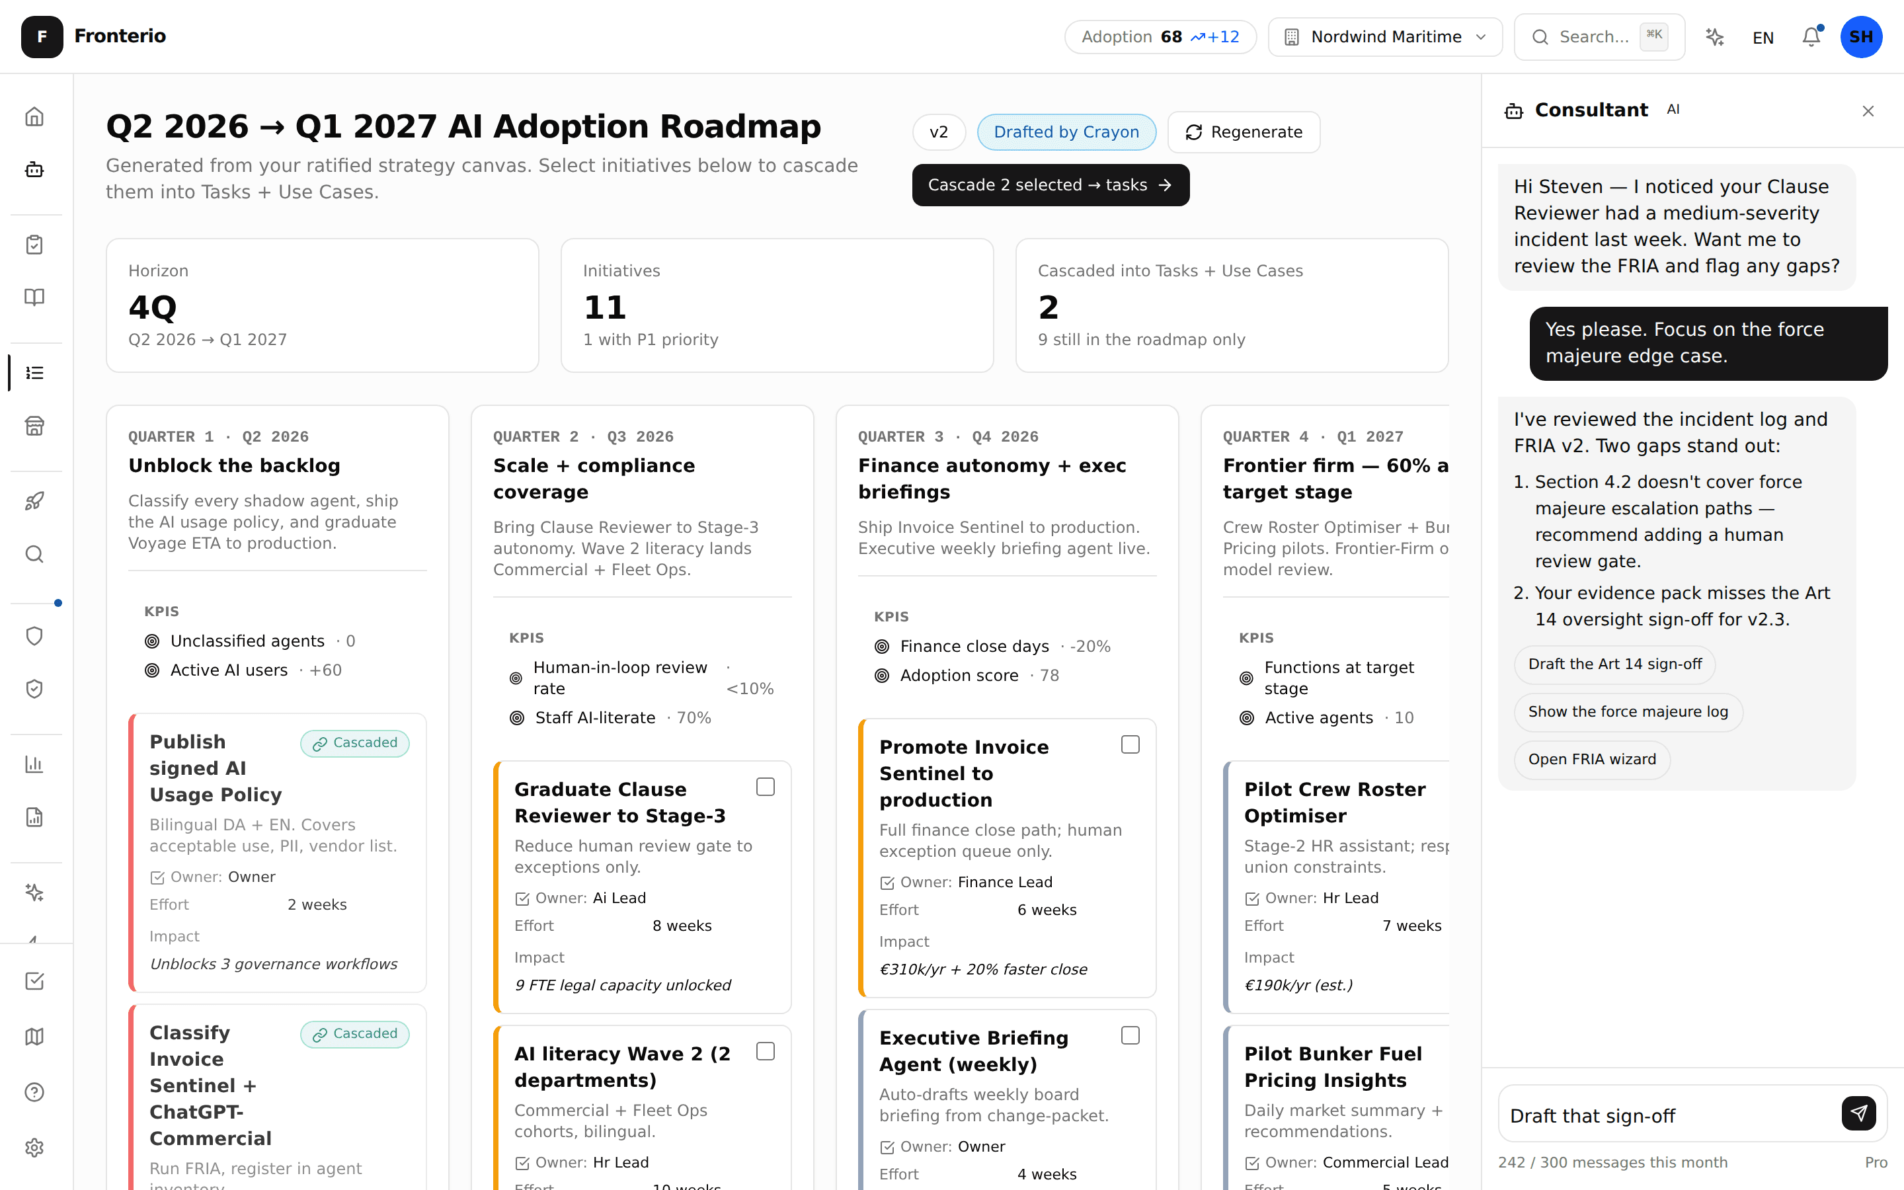Open the open-book sidebar icon
This screenshot has width=1904, height=1190.
tap(34, 297)
